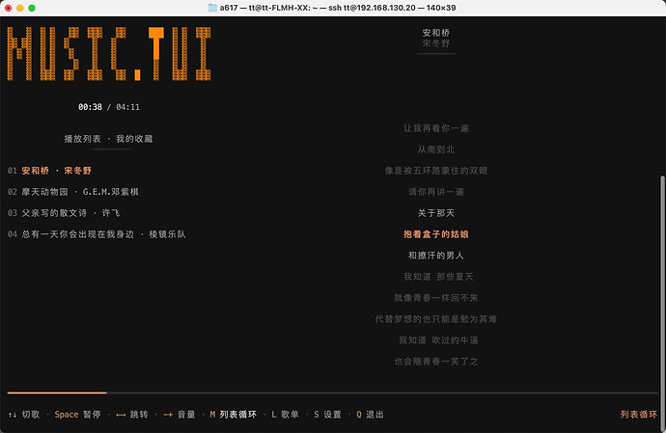This screenshot has width=666, height=433.
Task: Click the lyric line 像是被五环路蒙住的双眼
Action: coord(436,171)
